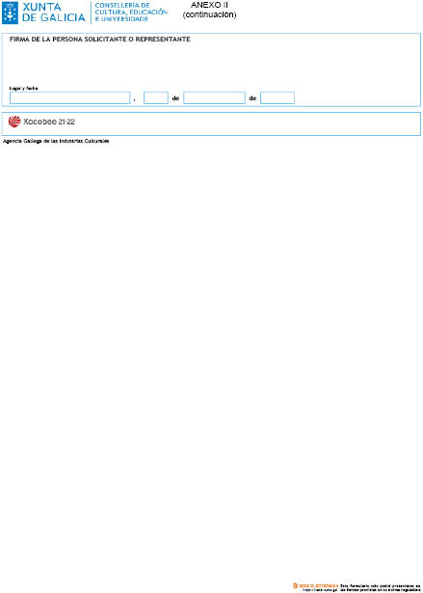Click the Xunta de Galicia shield icon
This screenshot has width=423, height=593.
[10, 13]
